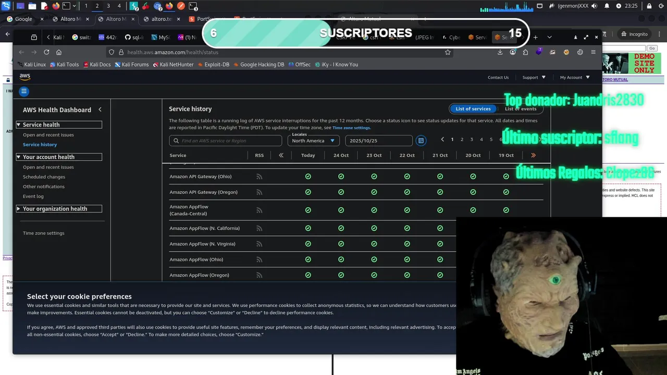This screenshot has width=667, height=375.
Task: Open RSS feed for Amazon AppFlow (Canada-Central)
Action: click(x=259, y=210)
